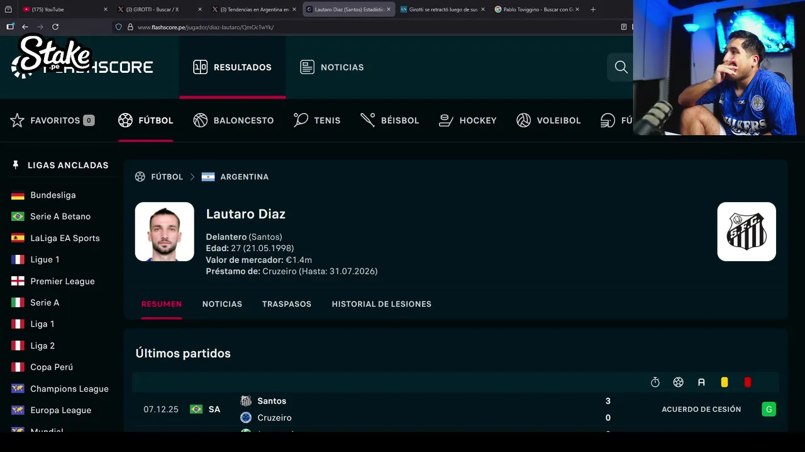Open Europa League link
The width and height of the screenshot is (805, 452).
click(x=60, y=410)
